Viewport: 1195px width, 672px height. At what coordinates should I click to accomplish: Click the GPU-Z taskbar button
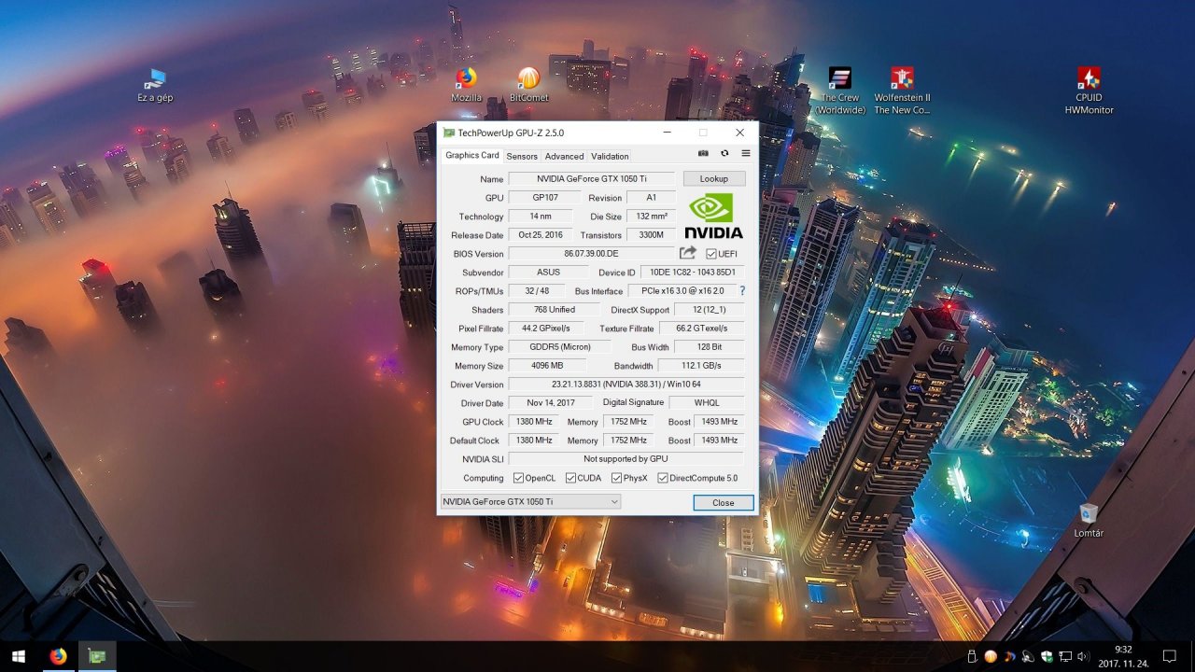click(x=96, y=656)
